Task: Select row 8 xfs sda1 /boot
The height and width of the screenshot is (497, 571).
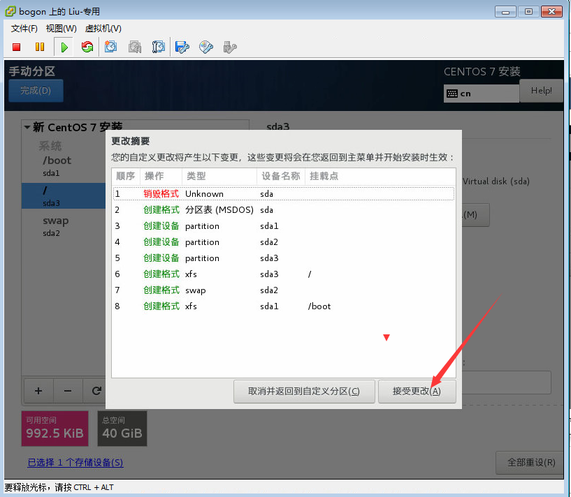Action: (x=284, y=306)
